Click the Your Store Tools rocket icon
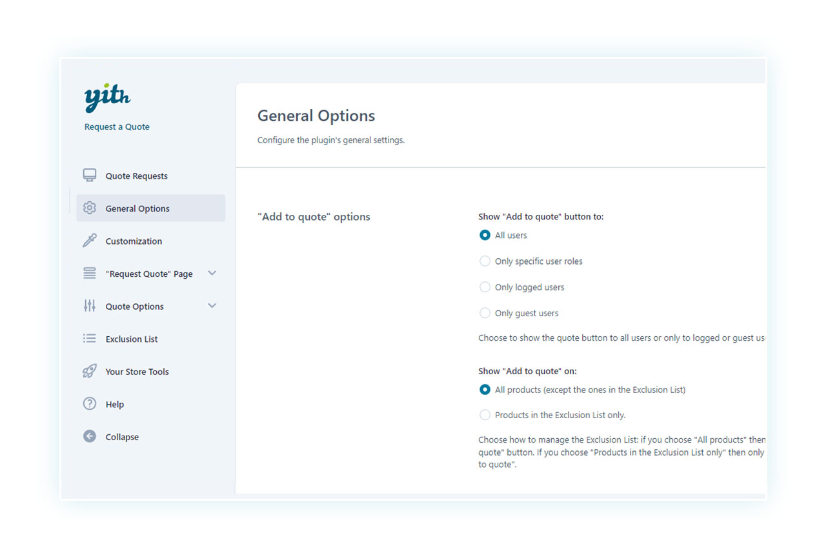Screen dimensions: 839x553 click(90, 371)
